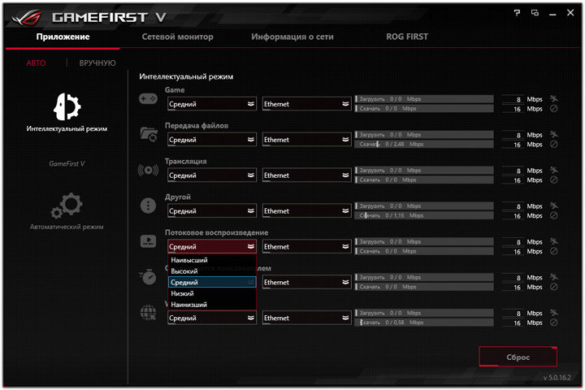Screen dimensions: 585x390
Task: Click the Game Загрузить upload bar
Action: click(424, 99)
